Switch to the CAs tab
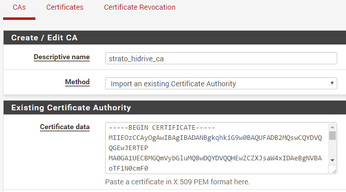The height and width of the screenshot is (192, 346). click(19, 7)
